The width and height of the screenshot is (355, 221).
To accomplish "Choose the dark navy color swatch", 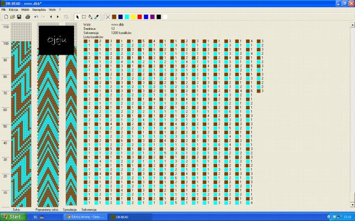I will 121,17.
